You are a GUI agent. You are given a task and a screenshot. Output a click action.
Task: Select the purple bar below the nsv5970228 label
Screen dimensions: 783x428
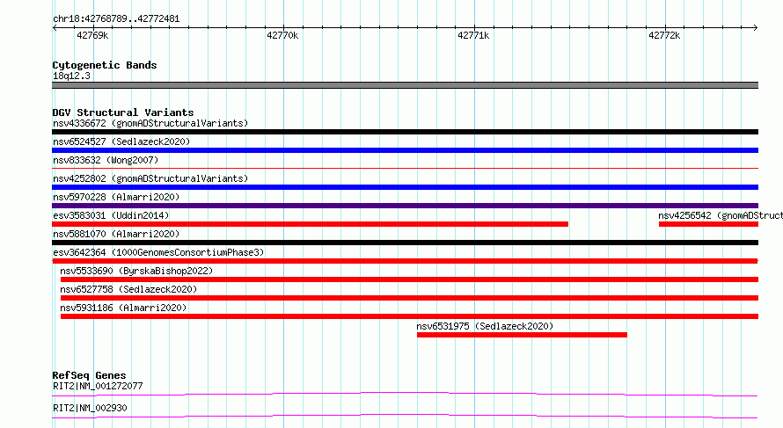405,206
